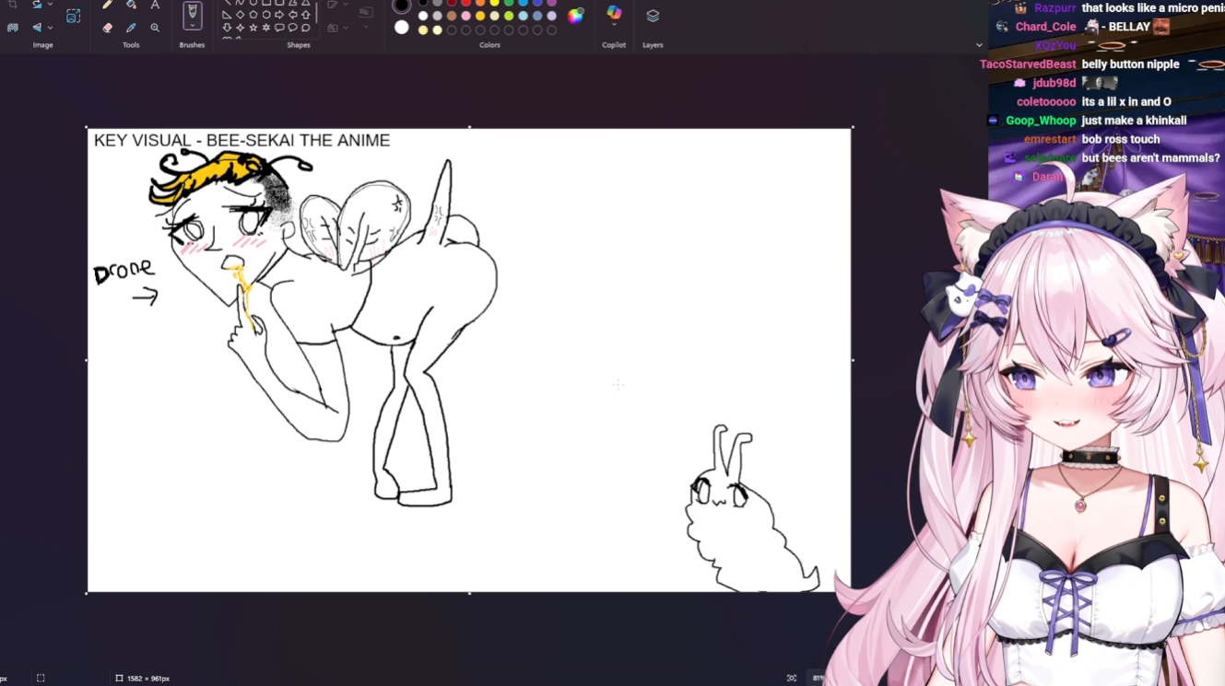Screen dimensions: 1225x686
Task: Click the Remove background icon
Action: 13,28
